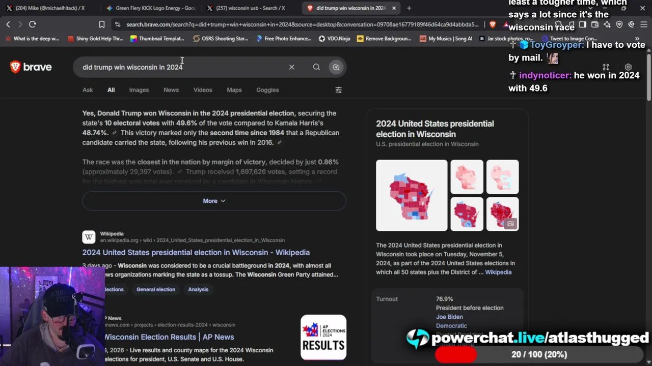The height and width of the screenshot is (366, 652).
Task: Select the Images search tab
Action: tap(139, 90)
